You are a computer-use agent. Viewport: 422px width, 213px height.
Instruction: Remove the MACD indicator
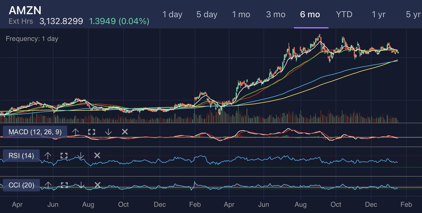tap(124, 132)
